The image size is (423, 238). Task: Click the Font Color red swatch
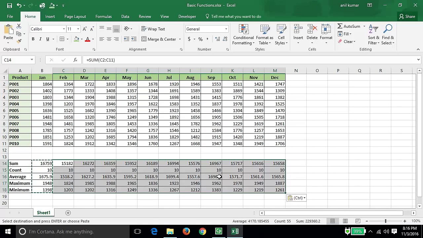(x=88, y=39)
